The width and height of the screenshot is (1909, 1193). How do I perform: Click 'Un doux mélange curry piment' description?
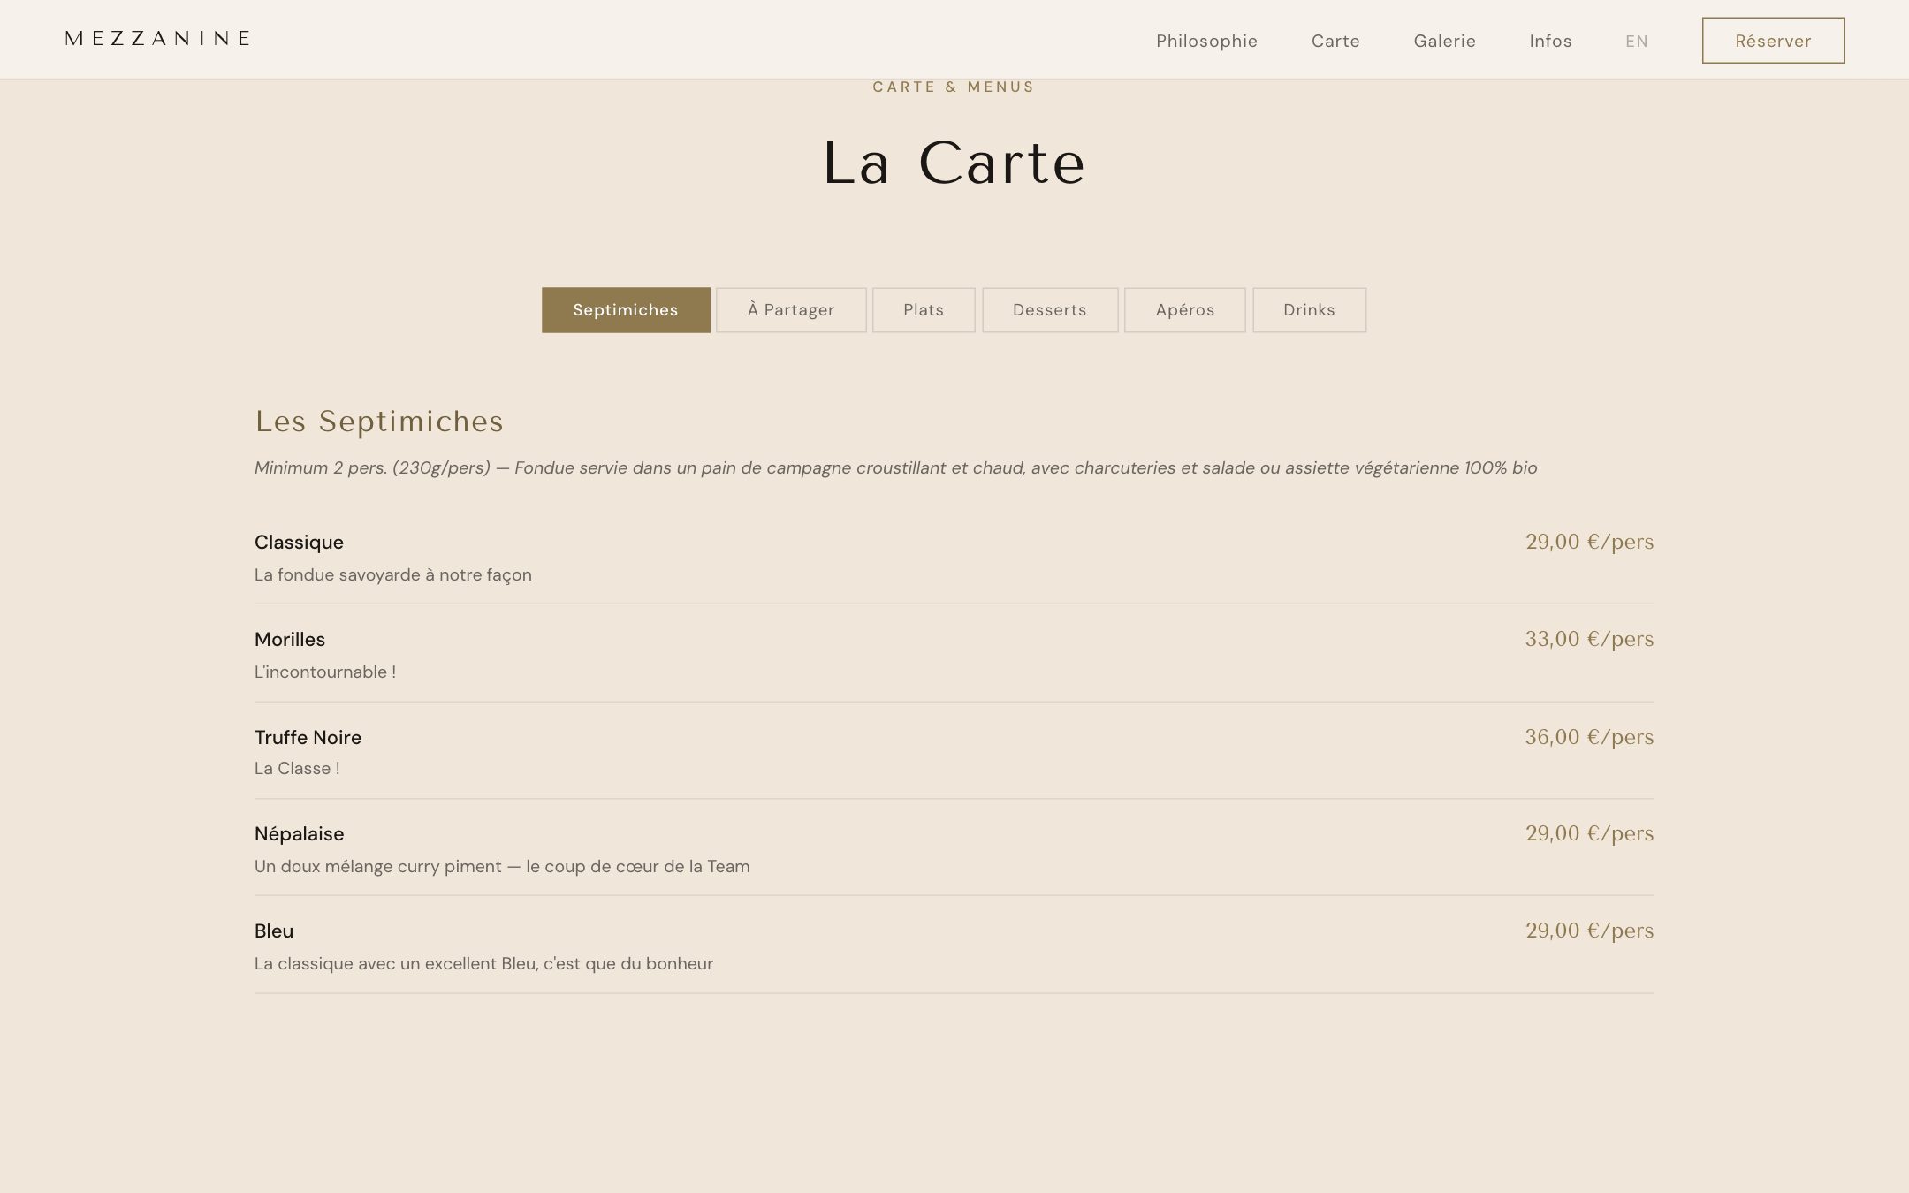click(502, 867)
